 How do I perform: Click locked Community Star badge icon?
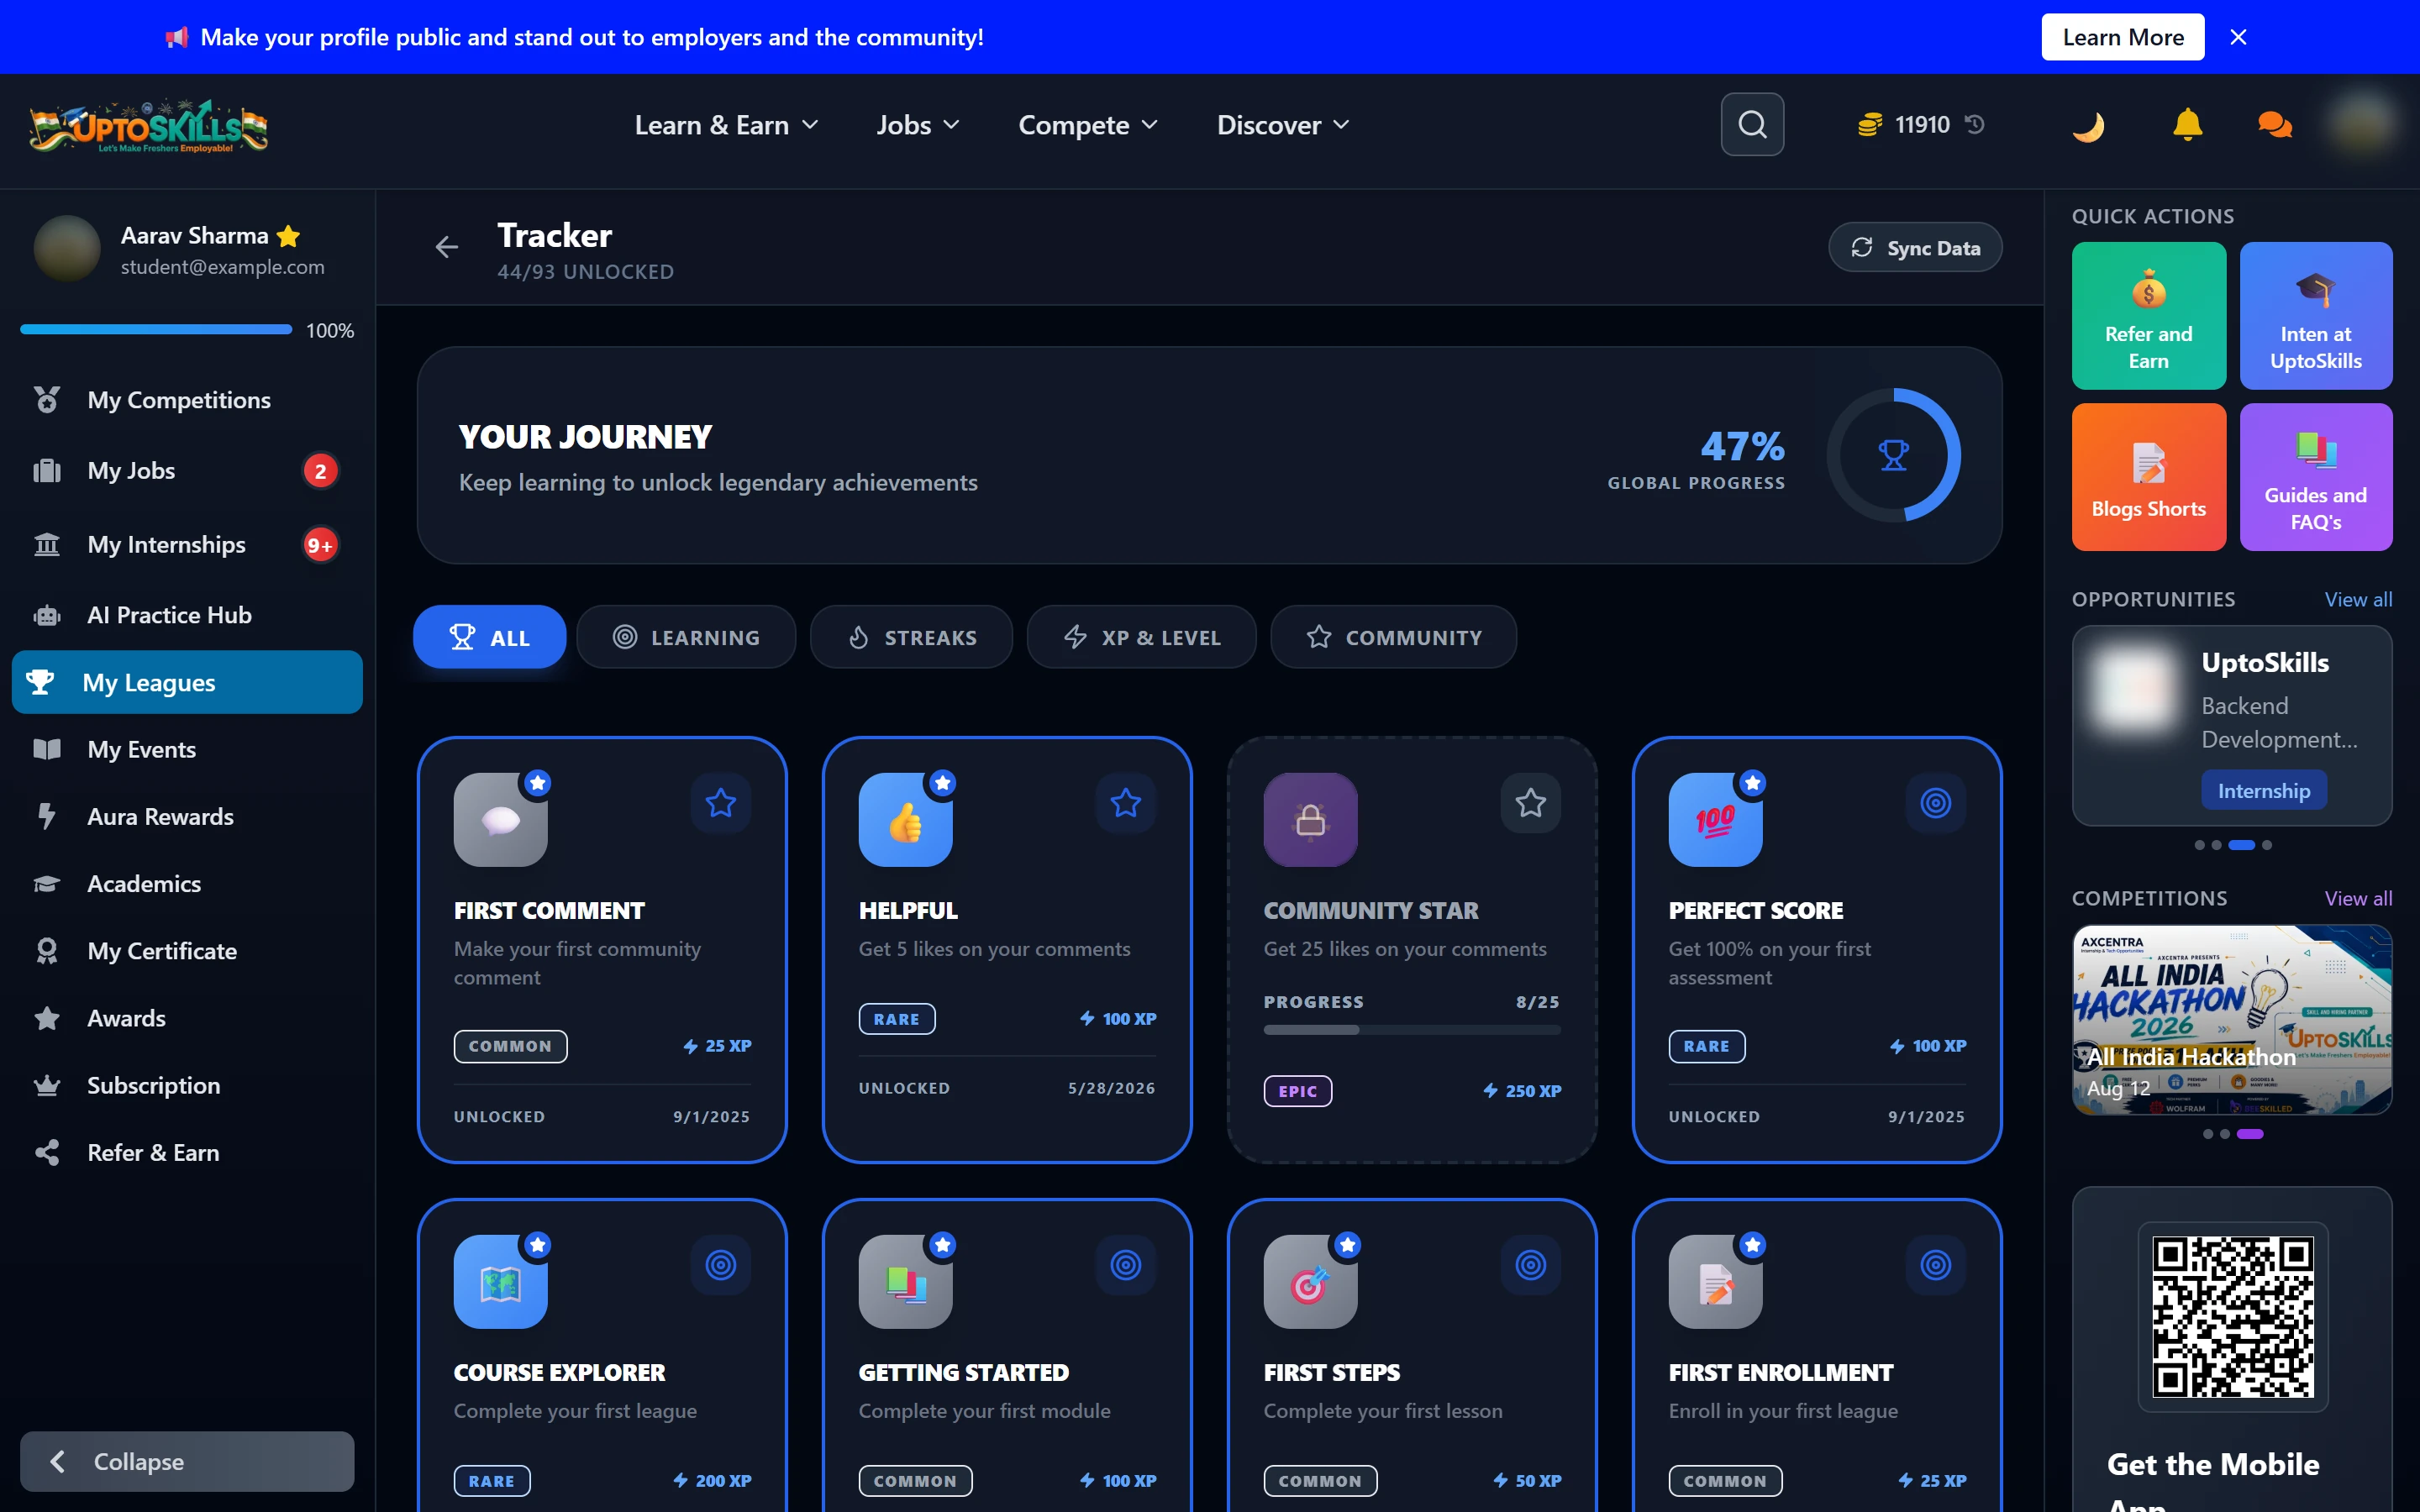point(1310,820)
